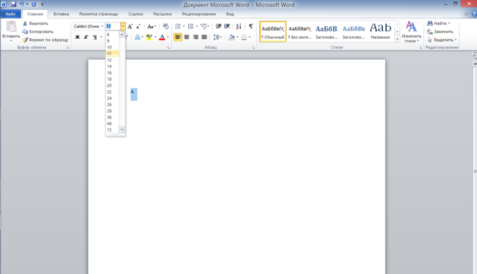
Task: Switch to the Рассылки tab
Action: click(162, 14)
